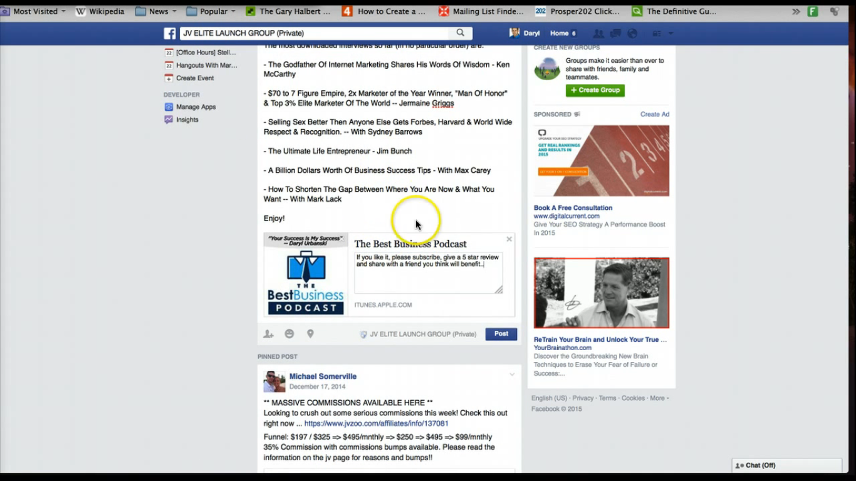Screen dimensions: 856x481
Task: Click the search field showing JV ELITE LAUNCH GROUP
Action: [x=314, y=33]
